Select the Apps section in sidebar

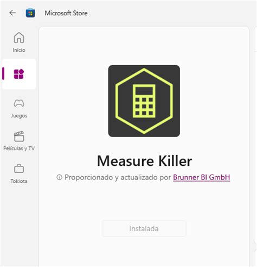tap(19, 74)
